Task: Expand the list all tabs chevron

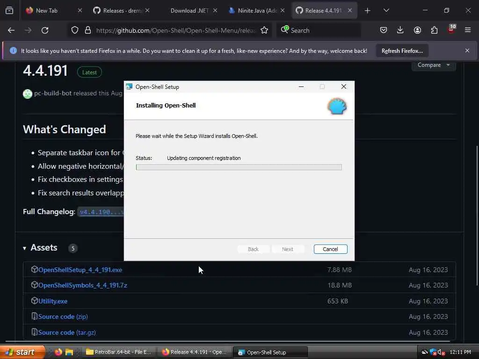Action: (386, 11)
